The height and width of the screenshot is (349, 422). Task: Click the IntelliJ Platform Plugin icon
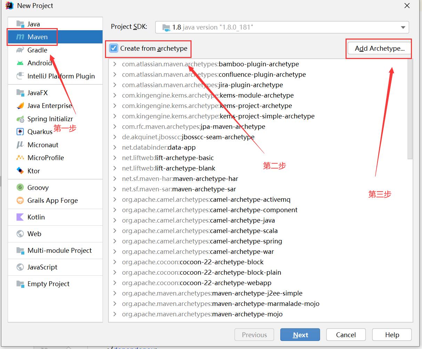click(x=20, y=76)
